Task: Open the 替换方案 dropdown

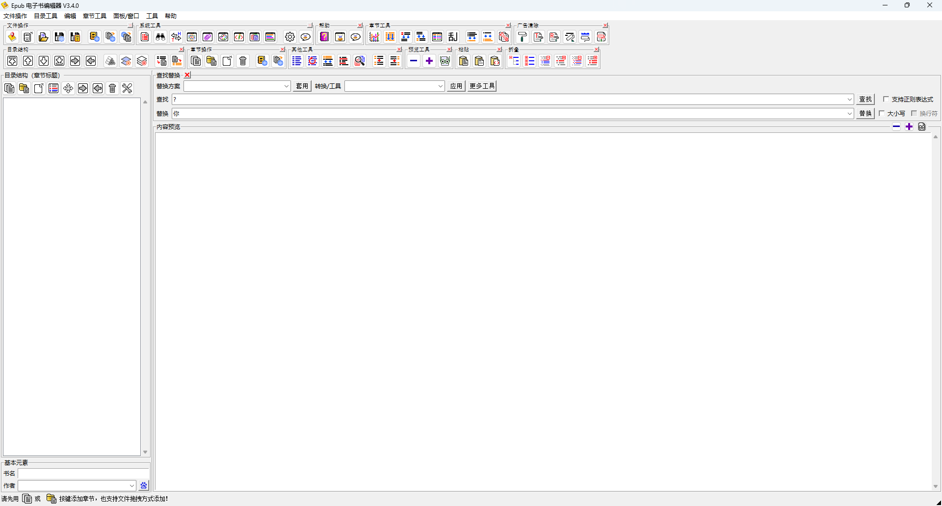Action: pyautogui.click(x=287, y=86)
